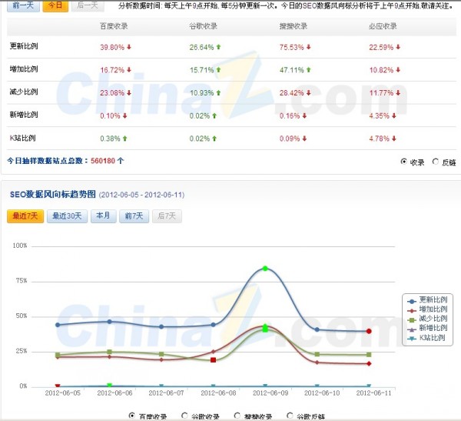
Task: Switch to the 最近30天 range
Action: 67,216
